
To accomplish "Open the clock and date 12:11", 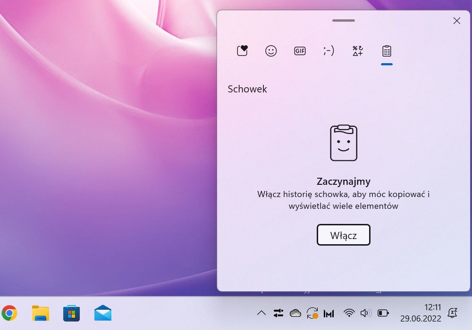I will coord(421,313).
